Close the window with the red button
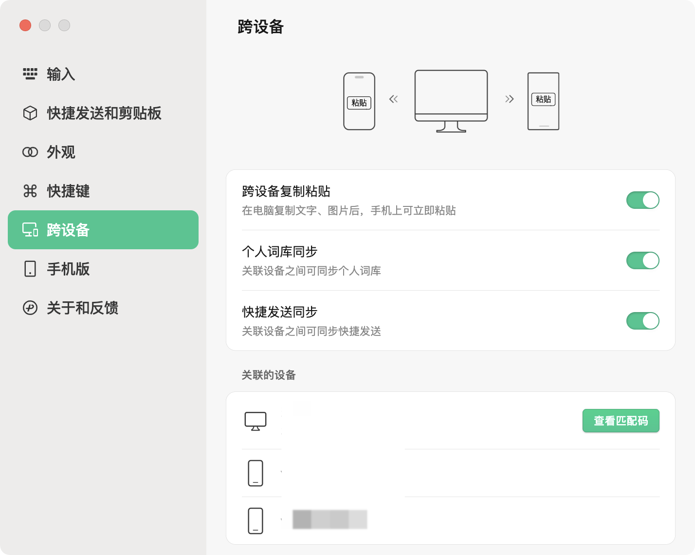 tap(25, 25)
